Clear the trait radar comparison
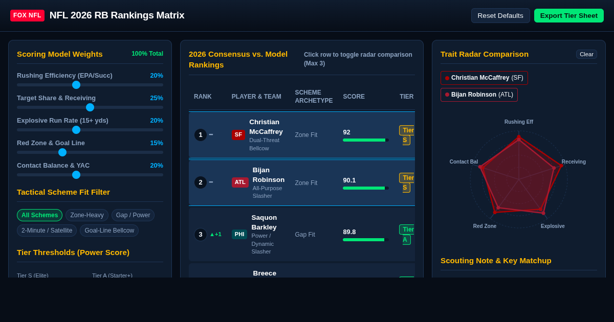Viewport: 614px width, 322px height. click(x=586, y=54)
